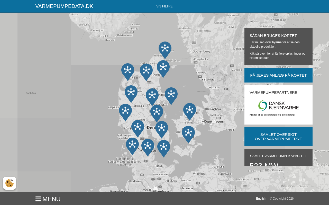Click the VARMEPUMPEPARTNERE heading
Screen dimensions: 329x205
click(273, 93)
